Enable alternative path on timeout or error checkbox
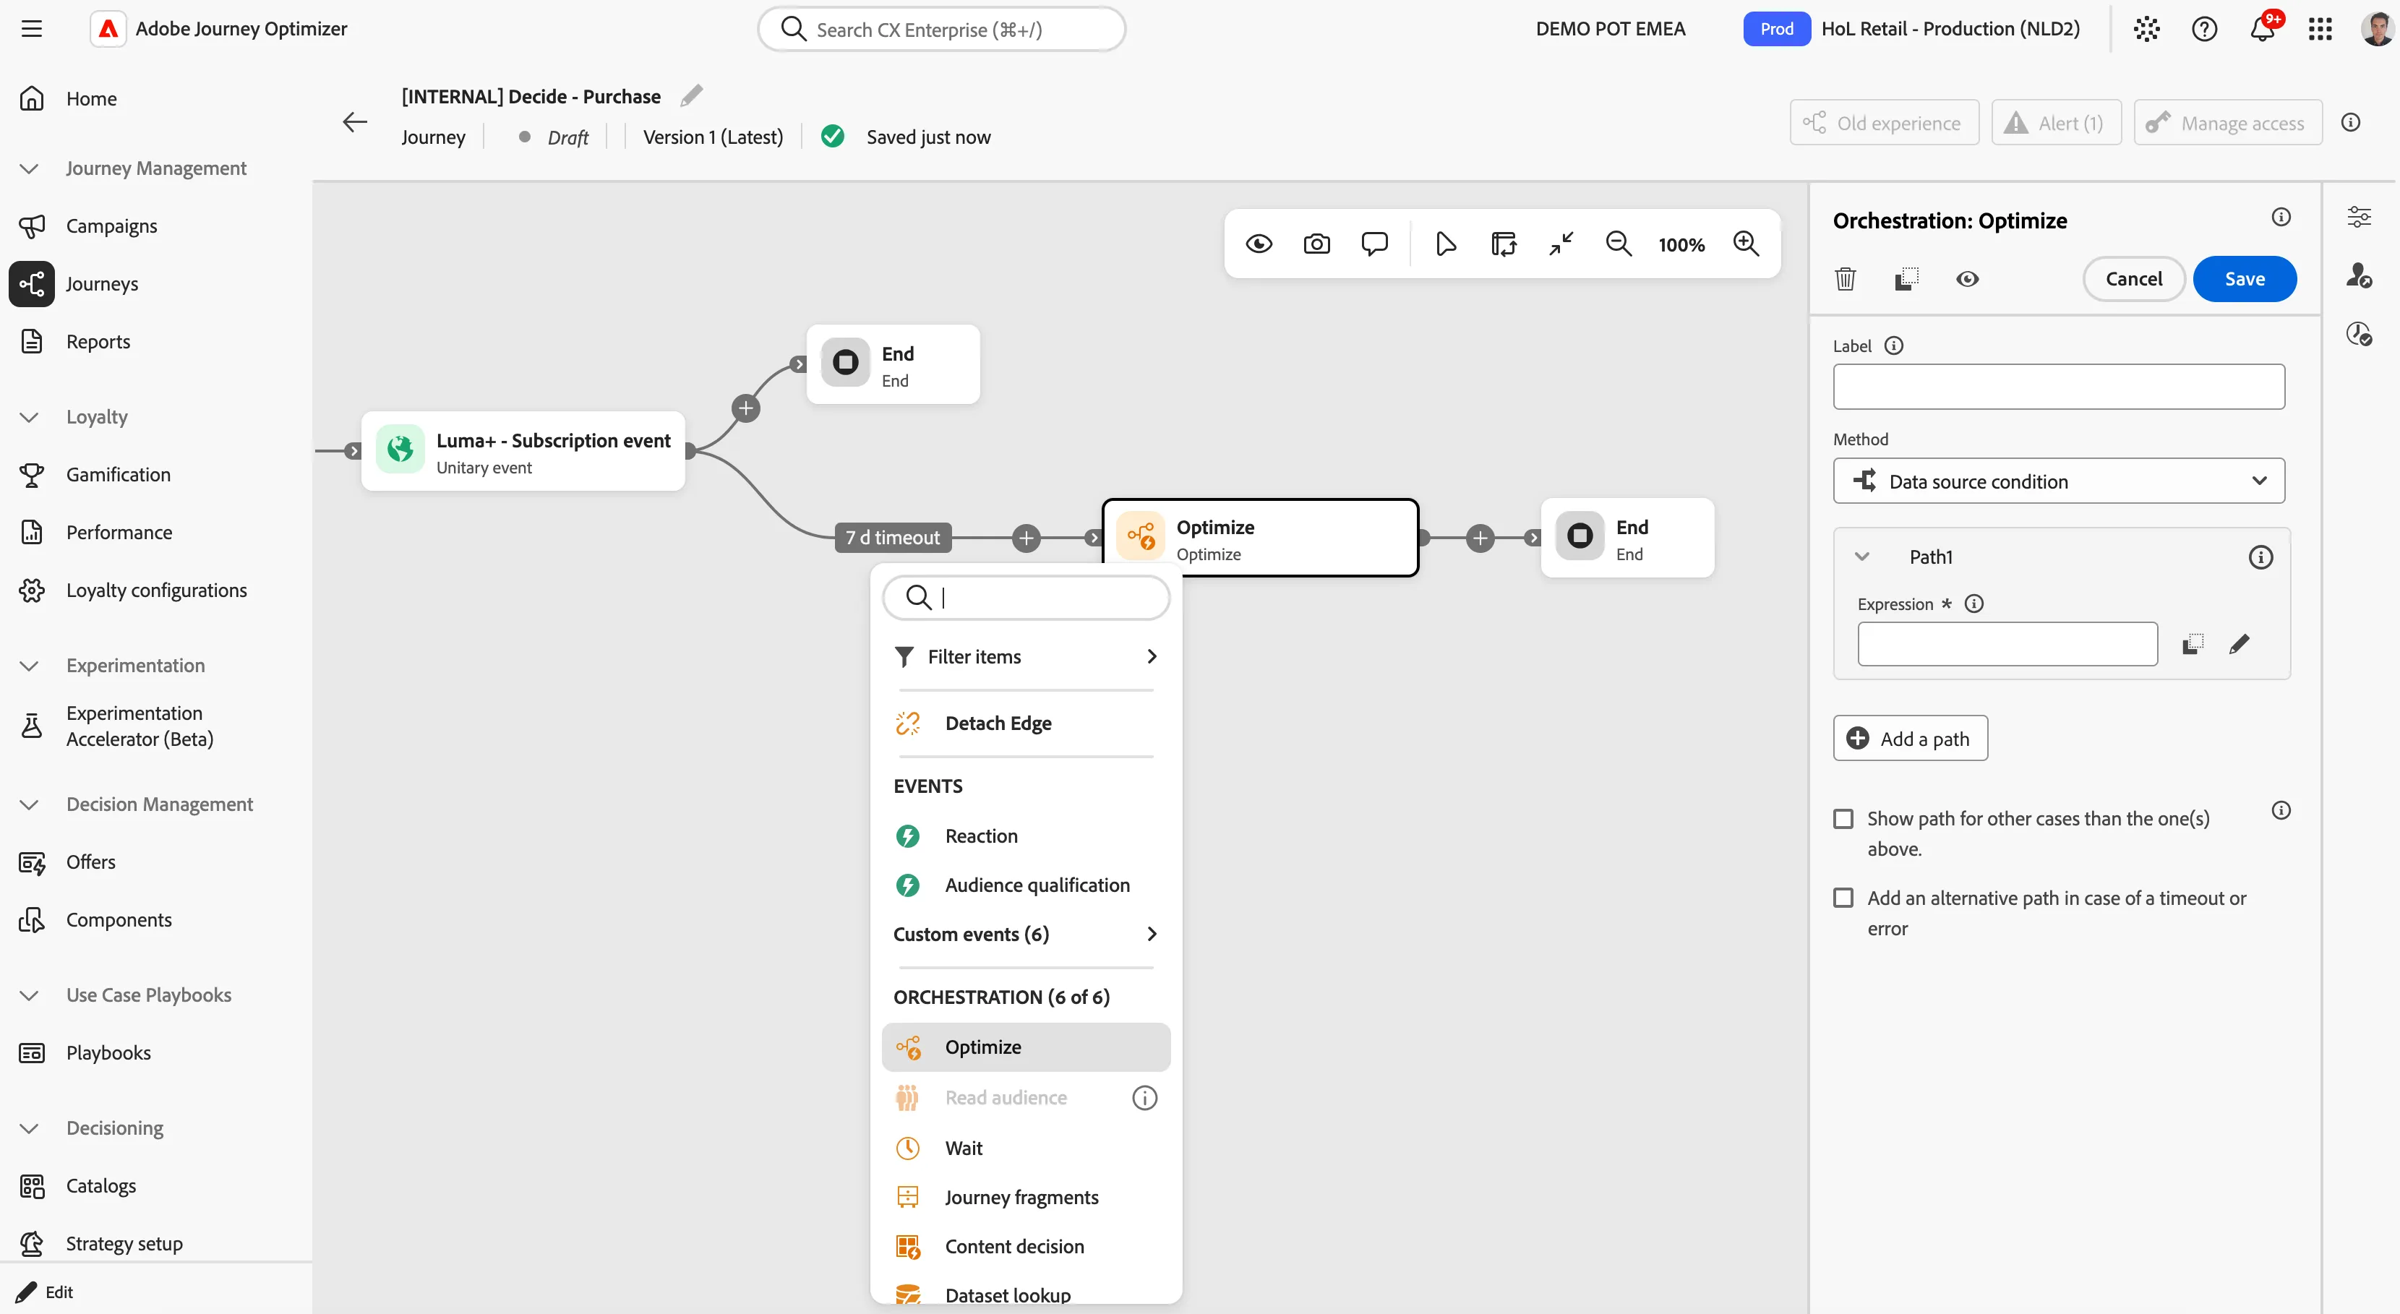Image resolution: width=2400 pixels, height=1314 pixels. pos(1843,898)
